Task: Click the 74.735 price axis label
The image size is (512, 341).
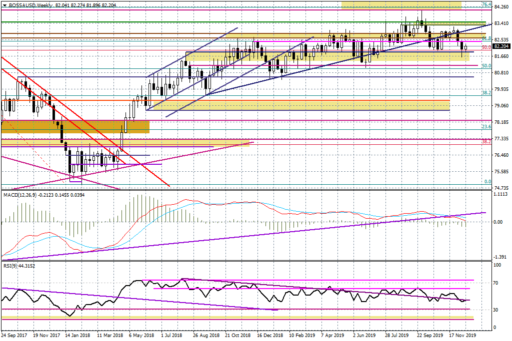Action: pos(501,188)
